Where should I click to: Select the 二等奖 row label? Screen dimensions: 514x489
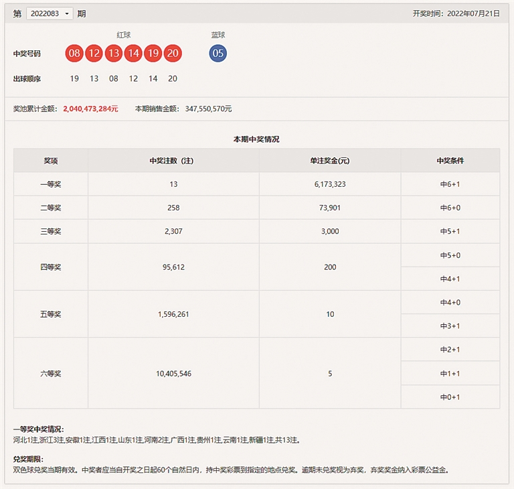[51, 208]
